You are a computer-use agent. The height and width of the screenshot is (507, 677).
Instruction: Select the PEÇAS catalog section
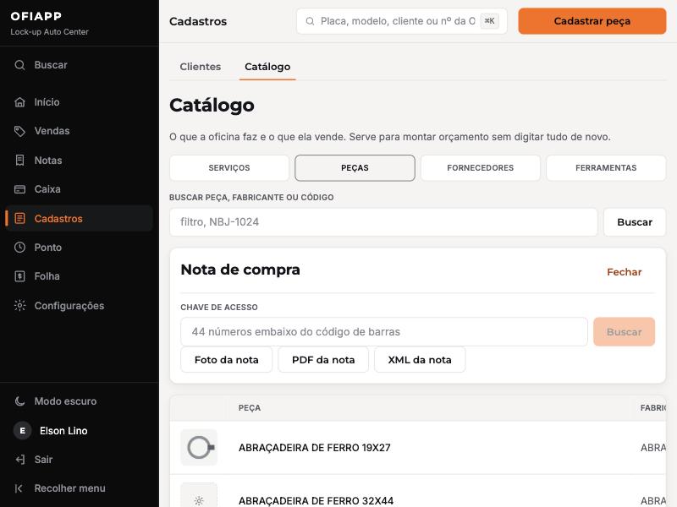(x=355, y=167)
